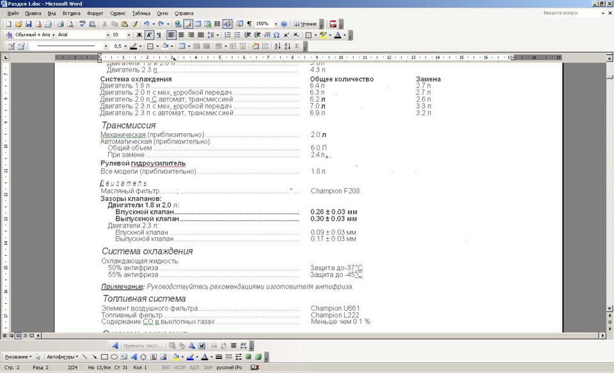Image resolution: width=614 pixels, height=373 pixels.
Task: Click Изменить текст WordArt button
Action: click(x=143, y=345)
